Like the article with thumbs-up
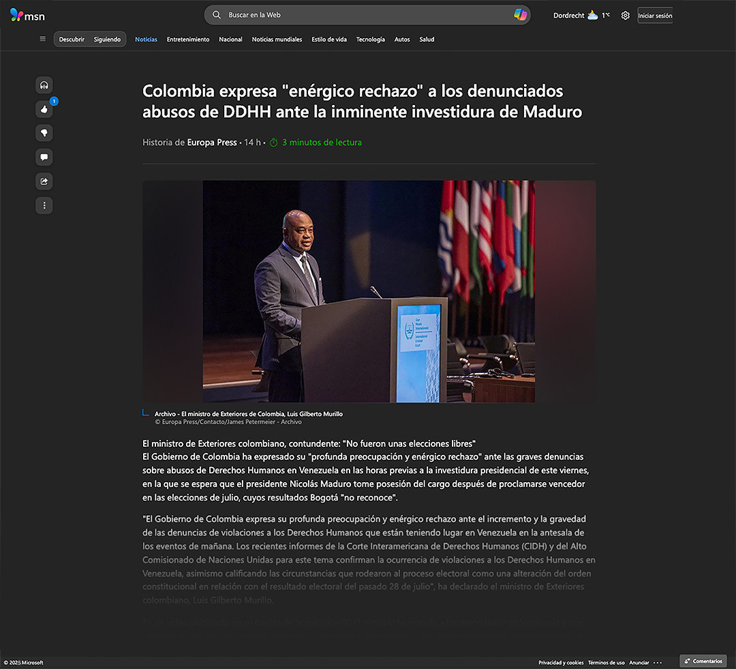 coord(44,109)
